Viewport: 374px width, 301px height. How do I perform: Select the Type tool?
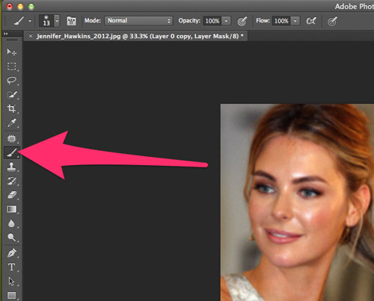click(x=11, y=267)
